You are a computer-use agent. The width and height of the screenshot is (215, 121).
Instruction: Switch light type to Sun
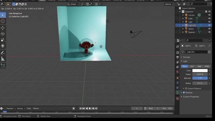point(192,67)
